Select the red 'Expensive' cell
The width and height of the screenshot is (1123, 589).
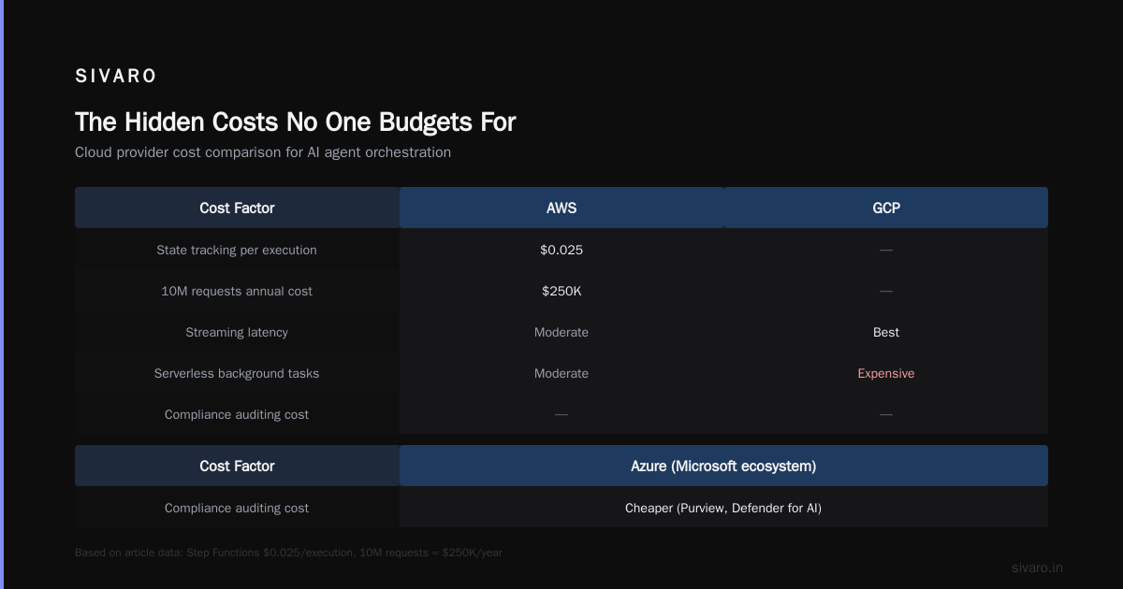(x=885, y=373)
